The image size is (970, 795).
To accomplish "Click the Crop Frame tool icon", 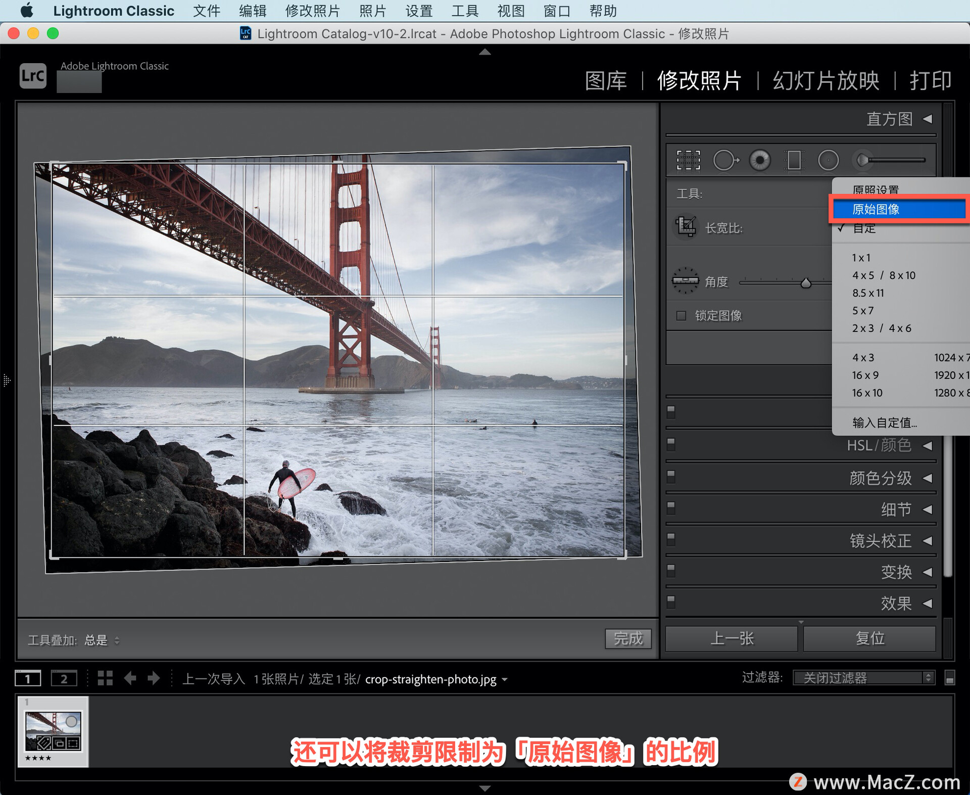I will (686, 226).
